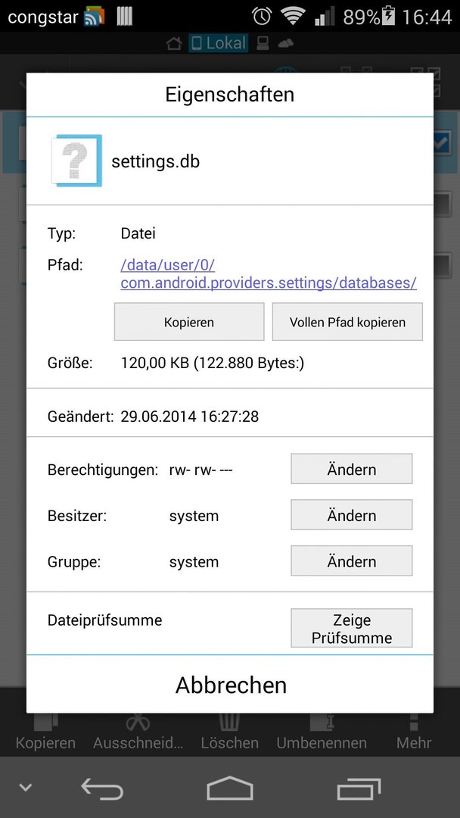Tap Löschen trash in bottom toolbar

pyautogui.click(x=230, y=732)
